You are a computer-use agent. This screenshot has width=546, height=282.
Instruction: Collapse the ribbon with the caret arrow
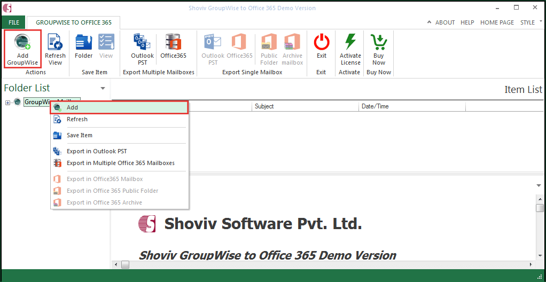[x=430, y=22]
